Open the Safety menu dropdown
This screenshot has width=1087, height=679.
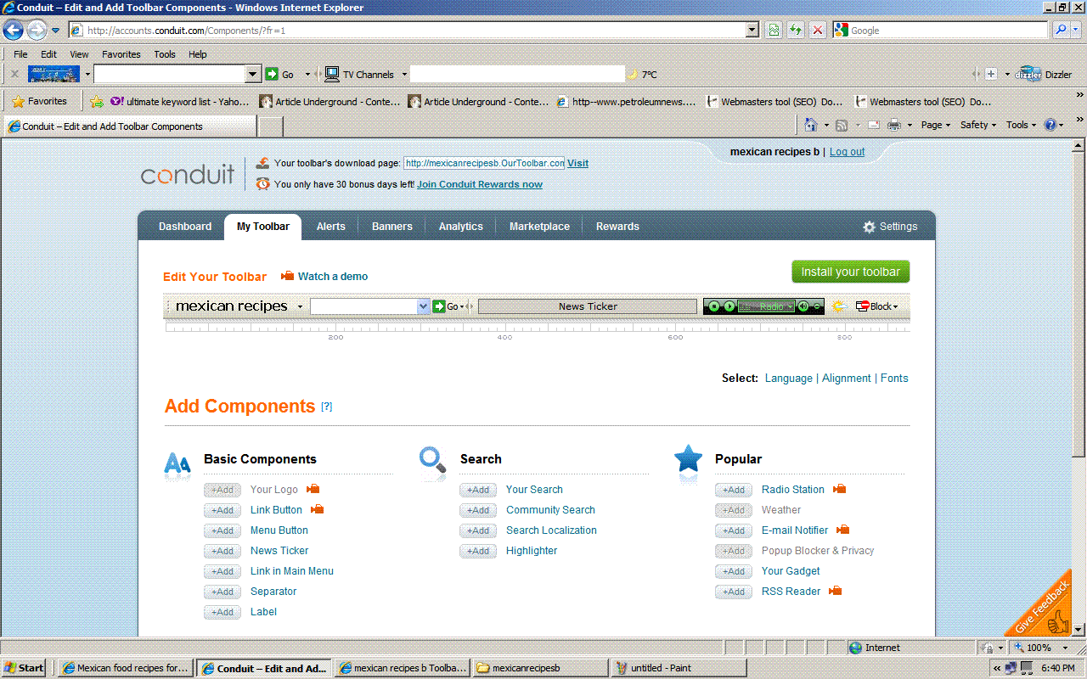click(x=978, y=125)
